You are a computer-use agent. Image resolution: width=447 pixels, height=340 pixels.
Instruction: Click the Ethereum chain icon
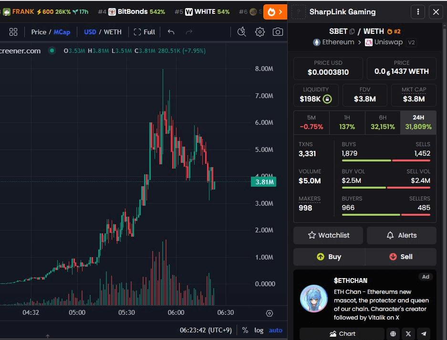coord(317,42)
